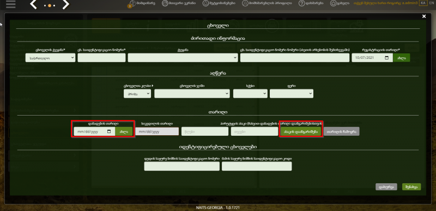Click the main screen label in top bar
436x211 pixels.
[183, 3]
